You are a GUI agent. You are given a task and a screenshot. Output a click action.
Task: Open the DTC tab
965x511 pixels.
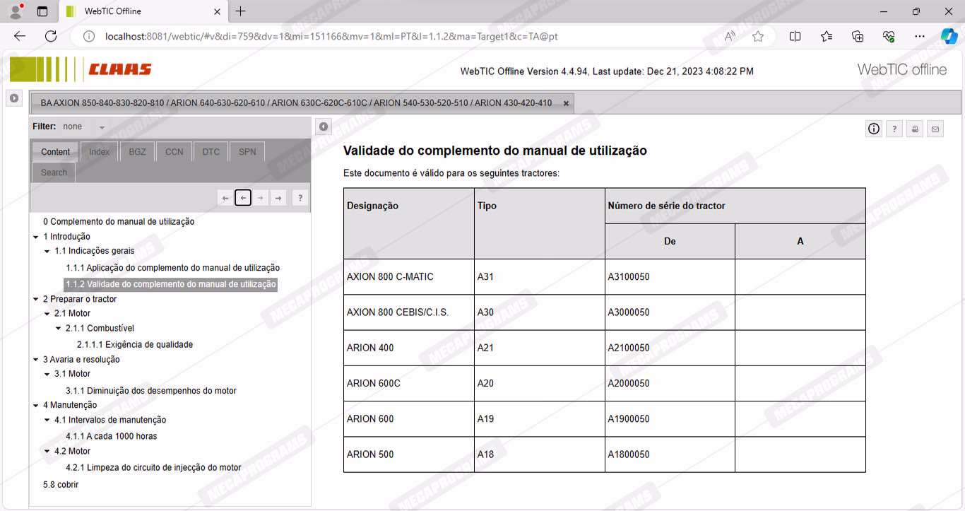tap(211, 152)
